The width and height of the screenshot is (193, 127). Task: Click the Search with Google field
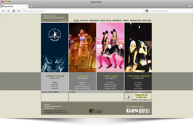(x=171, y=11)
